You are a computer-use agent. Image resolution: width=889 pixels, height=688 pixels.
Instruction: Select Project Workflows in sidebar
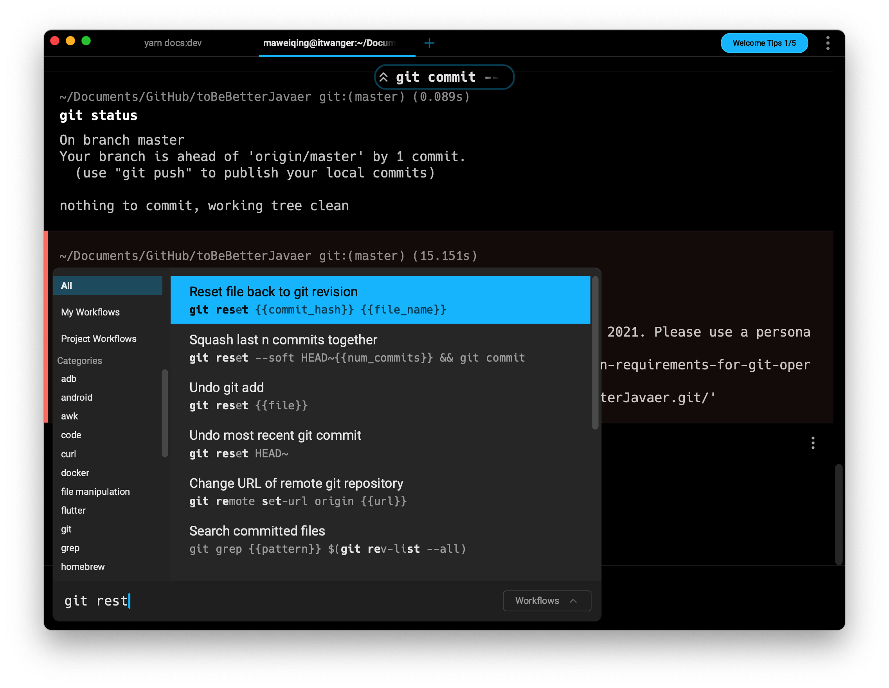click(99, 339)
